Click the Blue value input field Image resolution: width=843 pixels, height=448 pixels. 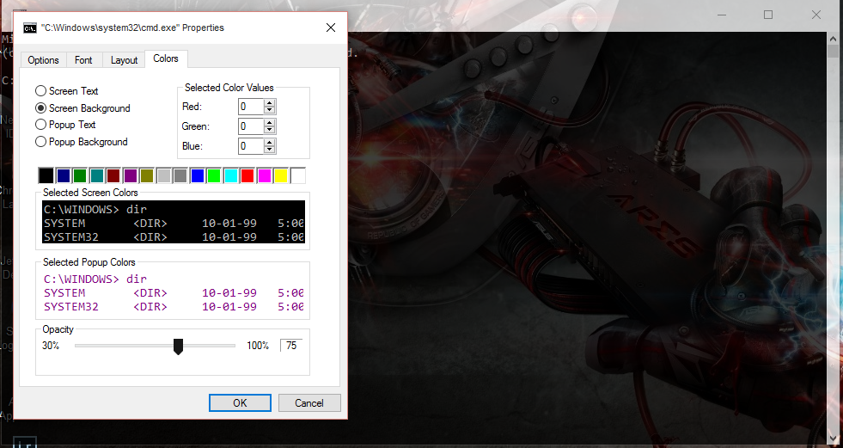(x=251, y=145)
